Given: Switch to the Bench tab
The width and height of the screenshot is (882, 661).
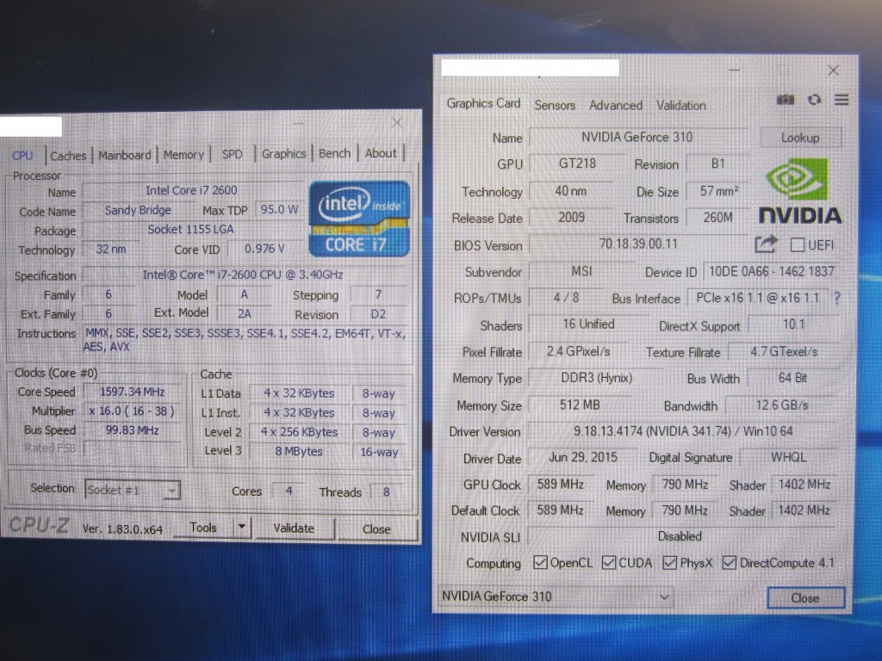Looking at the screenshot, I should 334,153.
